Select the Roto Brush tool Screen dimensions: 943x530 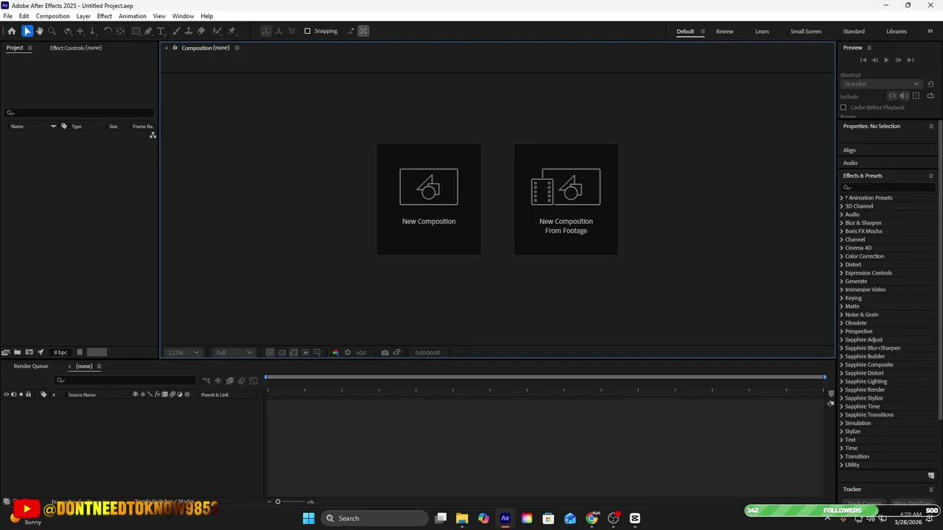217,31
